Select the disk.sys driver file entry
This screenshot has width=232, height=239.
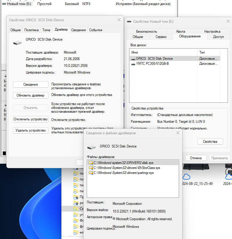tap(133, 163)
